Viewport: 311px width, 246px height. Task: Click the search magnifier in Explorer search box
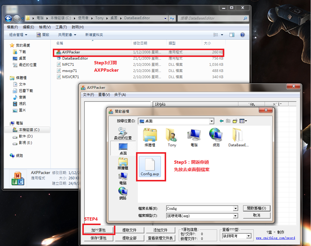point(245,18)
